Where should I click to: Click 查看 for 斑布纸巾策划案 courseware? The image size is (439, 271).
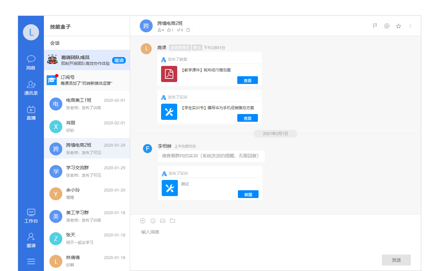(x=247, y=80)
